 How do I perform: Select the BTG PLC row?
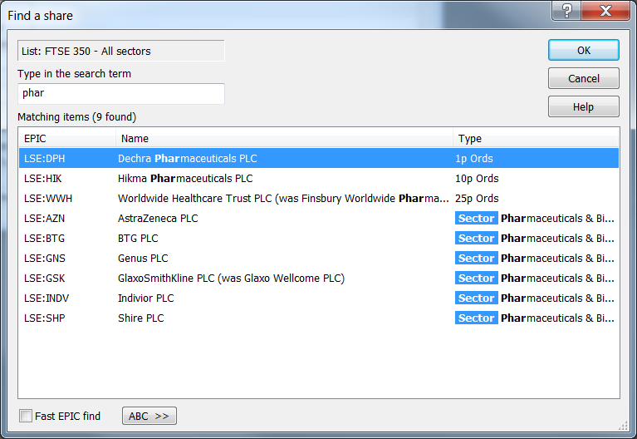click(x=319, y=238)
